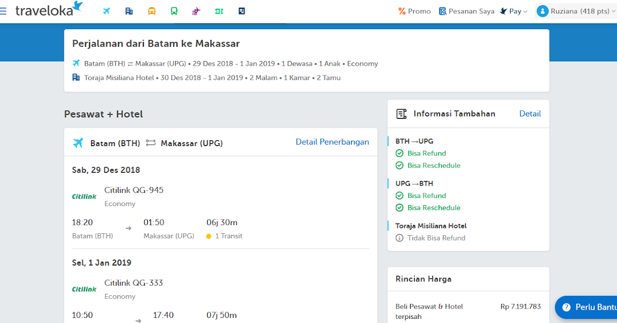Click the airplane icon in trip summary
Screen dimensions: 617x323
76,64
